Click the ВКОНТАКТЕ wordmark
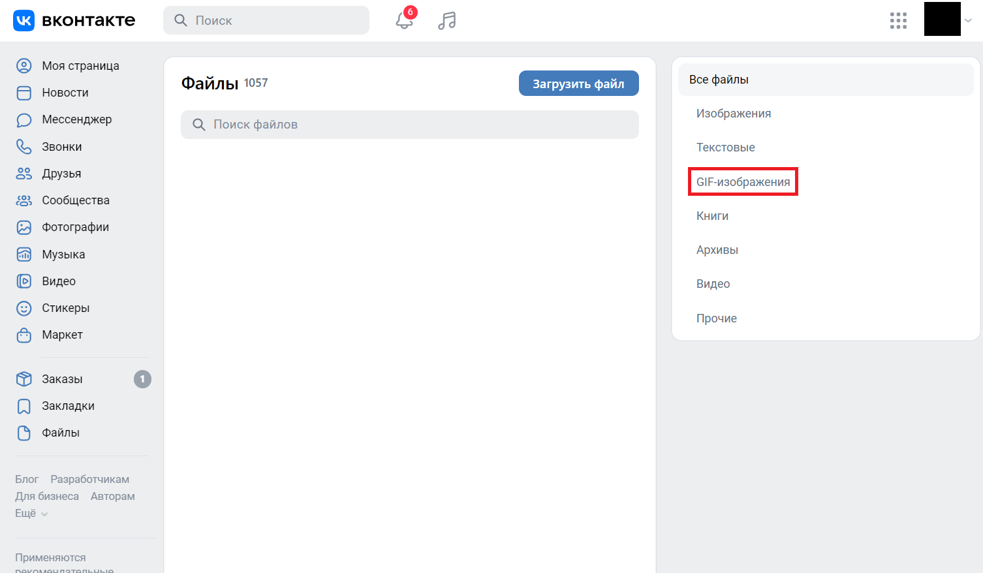Viewport: 983px width, 573px height. (x=89, y=21)
